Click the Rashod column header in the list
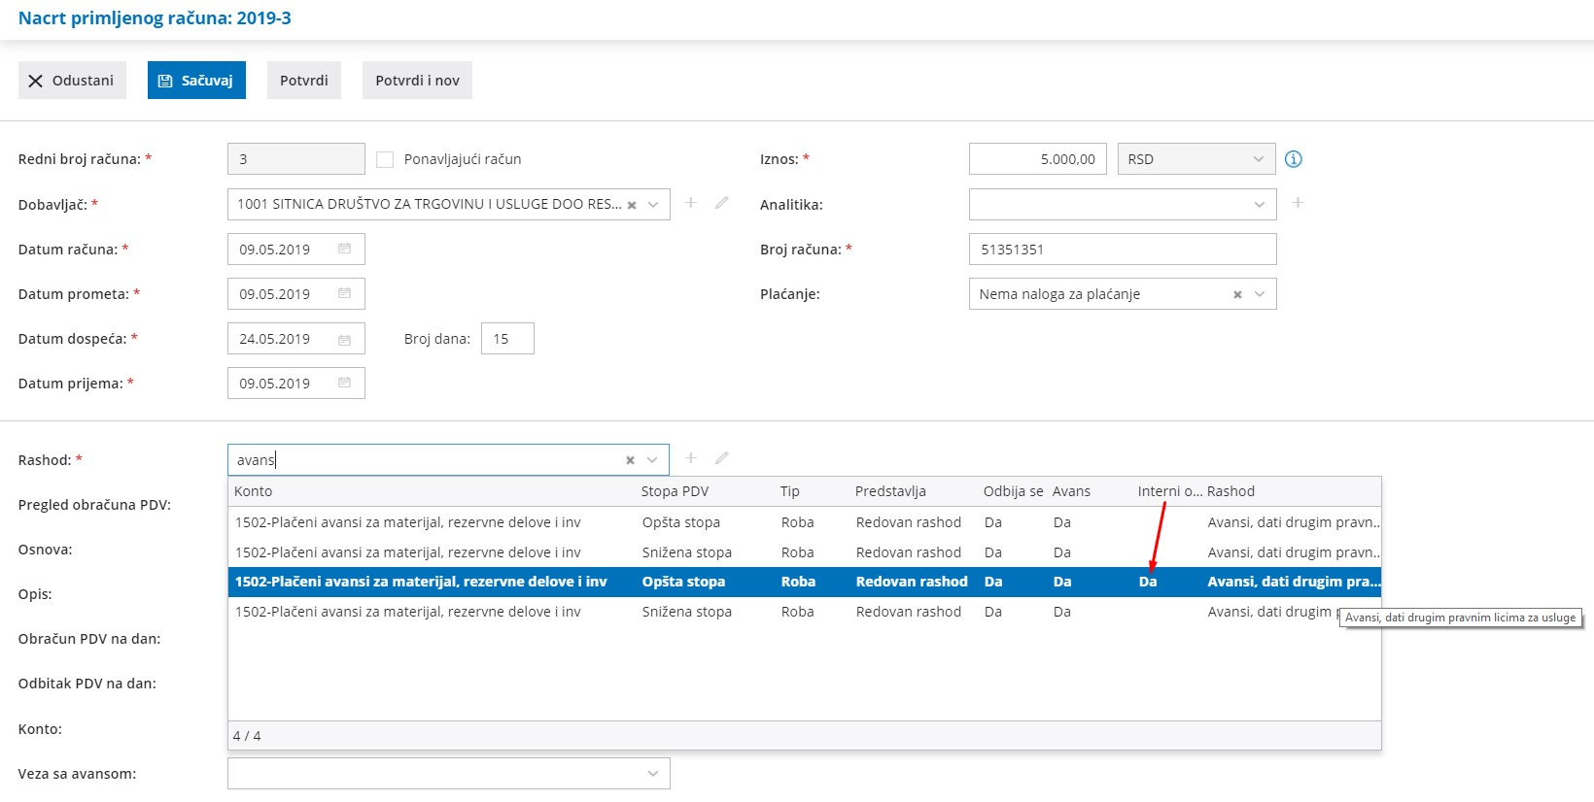1594x802 pixels. [x=1230, y=491]
